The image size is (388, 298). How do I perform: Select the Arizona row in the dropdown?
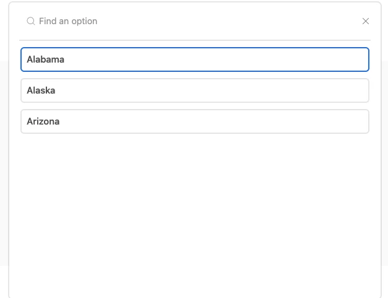coord(195,121)
